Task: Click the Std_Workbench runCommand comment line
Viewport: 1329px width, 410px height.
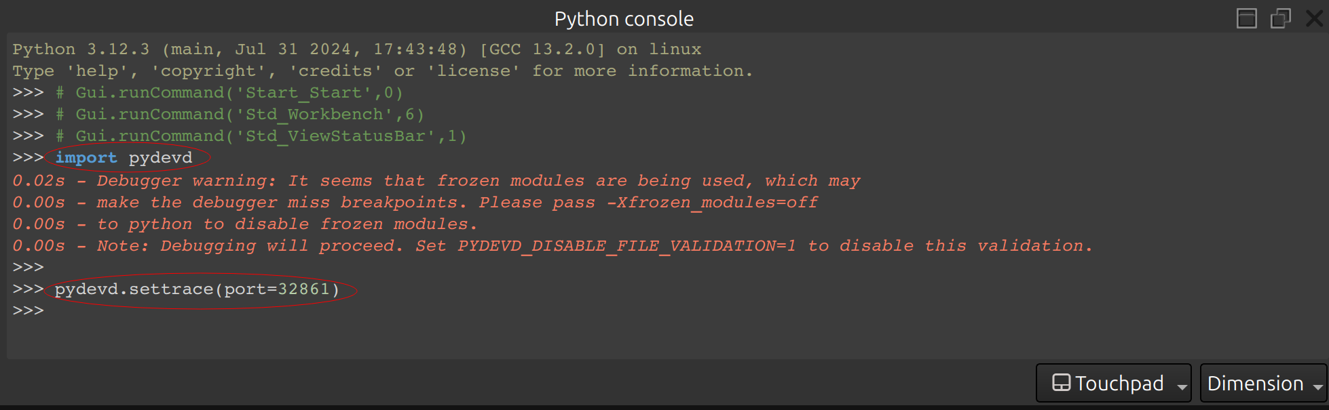Action: click(x=249, y=115)
